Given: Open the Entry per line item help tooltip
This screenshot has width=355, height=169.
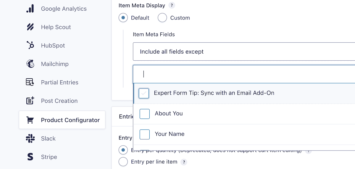Looking at the screenshot, I should pyautogui.click(x=184, y=162).
